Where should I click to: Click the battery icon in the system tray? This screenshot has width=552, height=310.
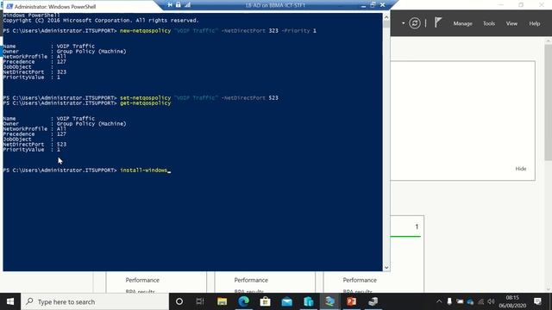coord(460,301)
